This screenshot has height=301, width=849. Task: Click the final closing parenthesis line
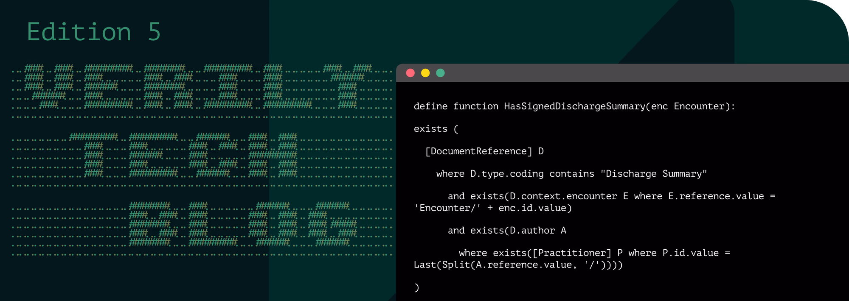click(x=416, y=287)
